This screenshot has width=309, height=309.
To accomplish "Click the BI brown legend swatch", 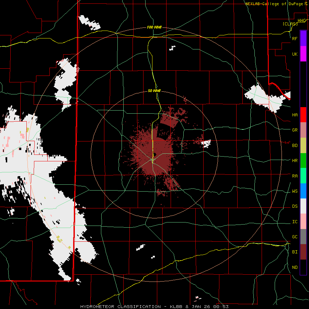I will 303,252.
